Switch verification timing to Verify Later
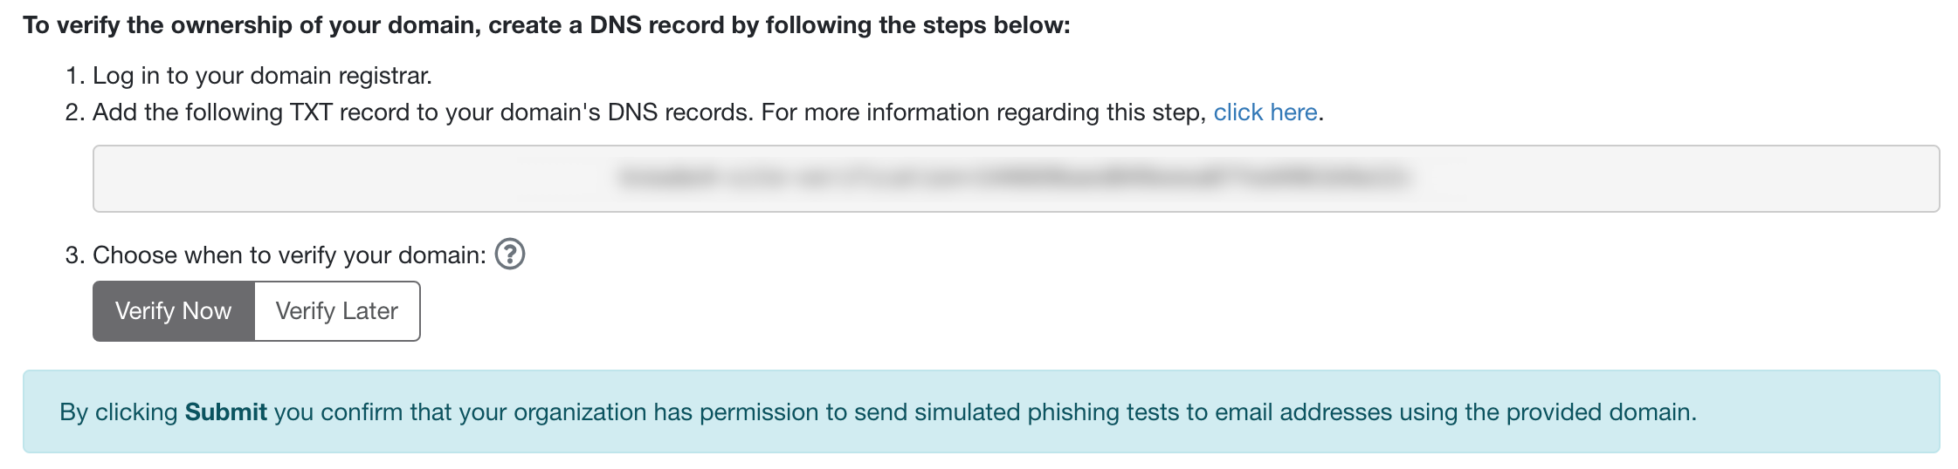Screen dimensions: 1958x469 click(x=337, y=311)
